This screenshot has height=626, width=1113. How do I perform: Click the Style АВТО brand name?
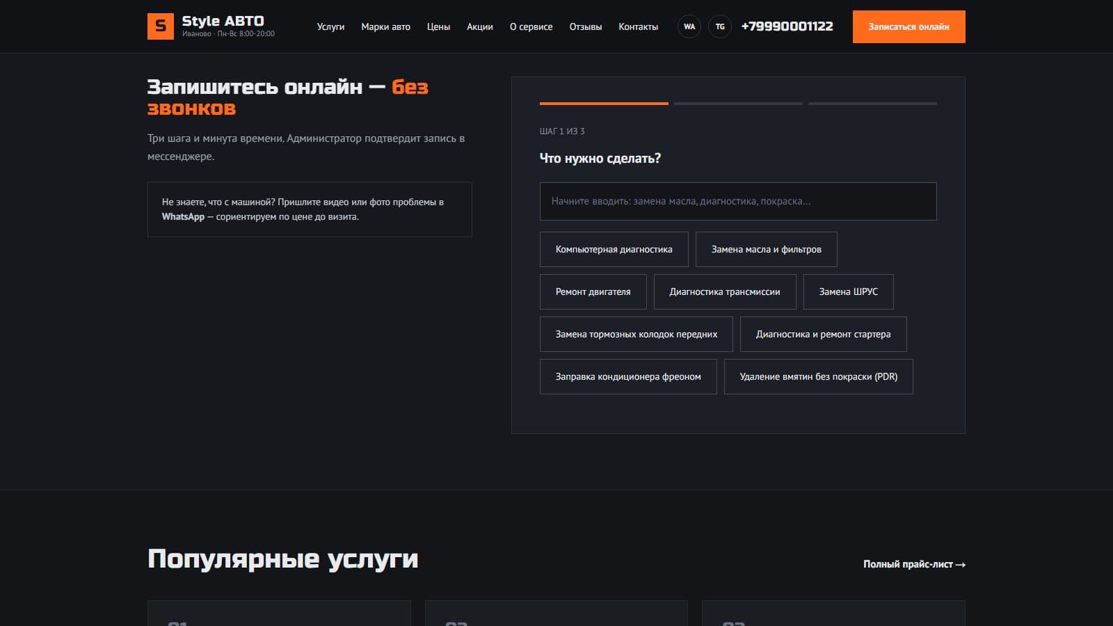coord(223,21)
